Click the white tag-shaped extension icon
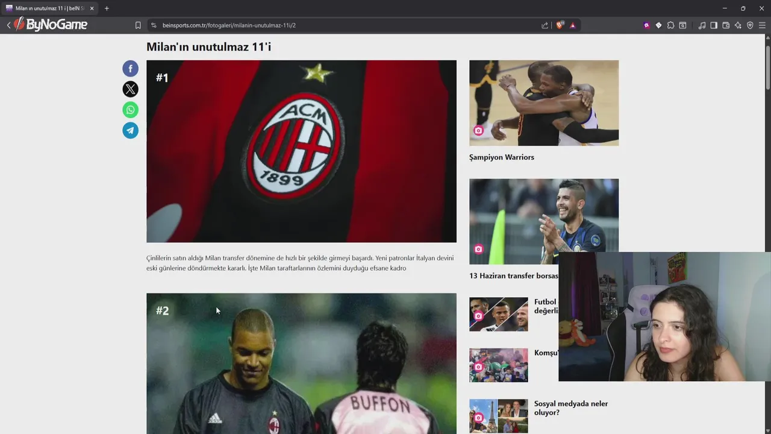Viewport: 771px width, 434px height. coord(658,25)
